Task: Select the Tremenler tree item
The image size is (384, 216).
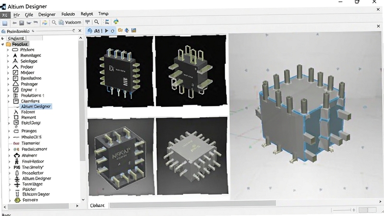Action: point(31,143)
